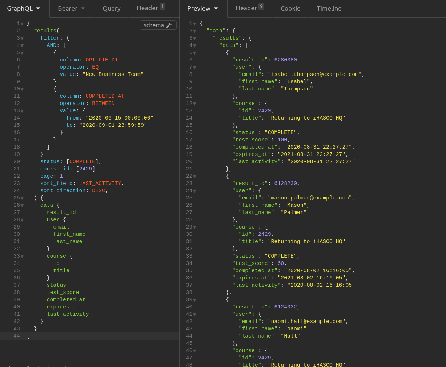Collapse the filter block at query line 3
446x367 pixels.
point(22,39)
